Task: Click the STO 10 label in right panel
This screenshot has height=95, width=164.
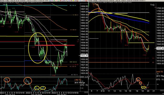Action: [160, 79]
